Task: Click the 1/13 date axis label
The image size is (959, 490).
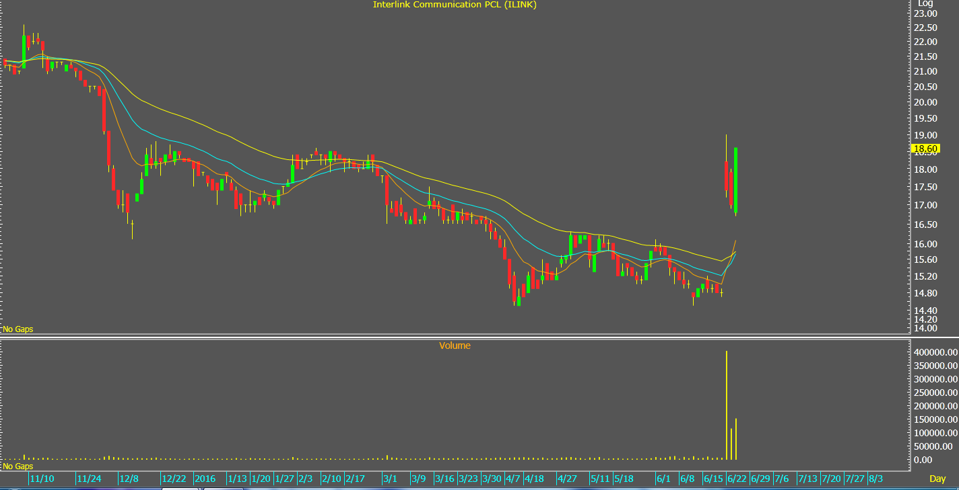Action: click(237, 479)
